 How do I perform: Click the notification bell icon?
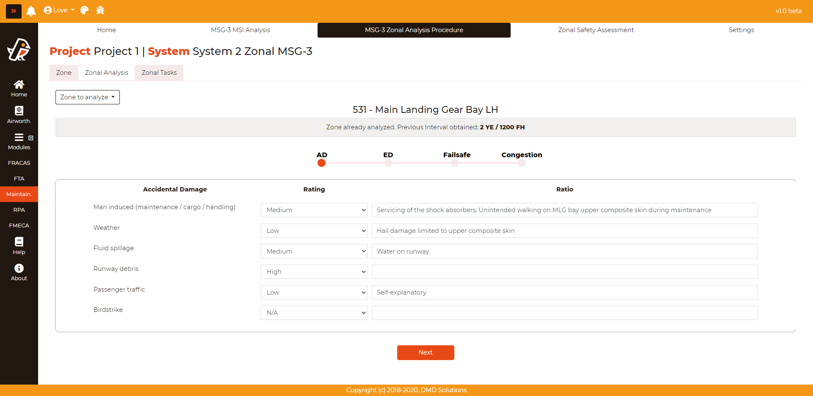(31, 11)
